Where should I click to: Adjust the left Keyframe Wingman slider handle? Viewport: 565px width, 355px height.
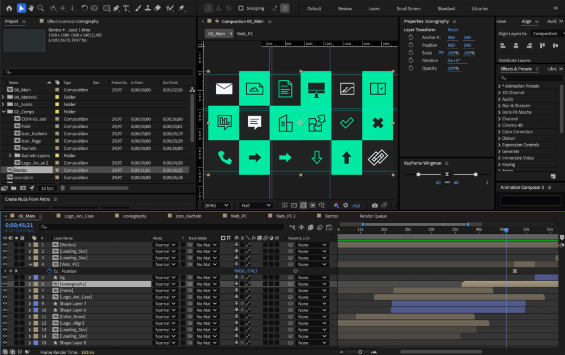[x=418, y=174]
